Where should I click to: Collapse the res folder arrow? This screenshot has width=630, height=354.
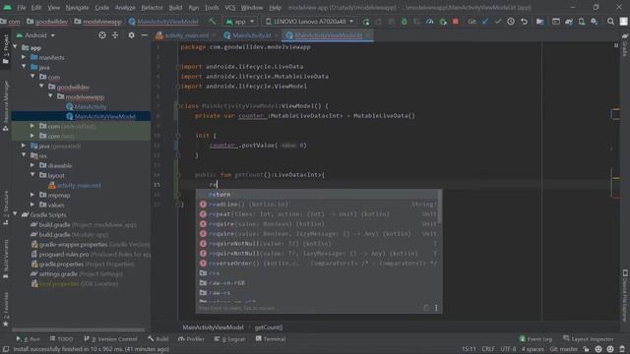click(24, 155)
